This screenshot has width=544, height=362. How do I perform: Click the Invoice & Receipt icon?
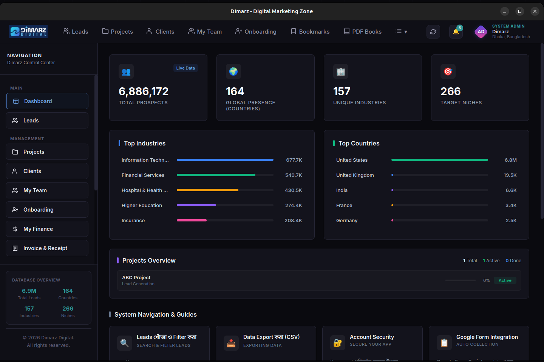pyautogui.click(x=15, y=248)
